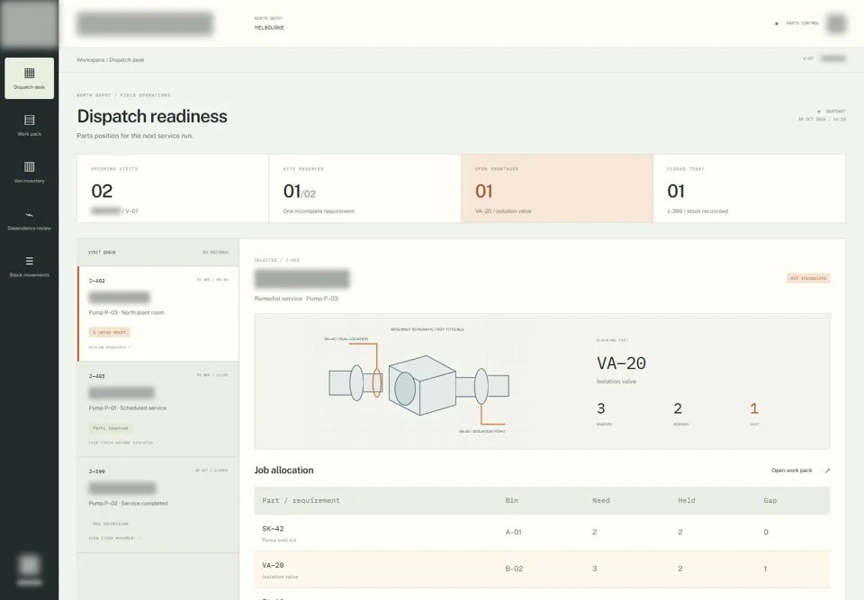Open the Open shortages summary card
Viewport: 864px width, 600px height.
tap(556, 188)
